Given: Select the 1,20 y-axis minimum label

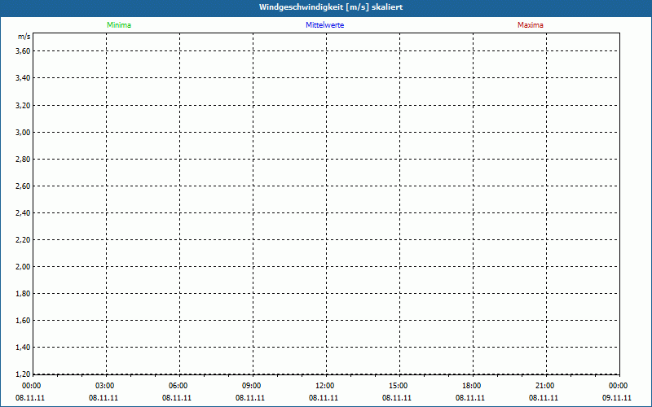Looking at the screenshot, I should pos(23,374).
